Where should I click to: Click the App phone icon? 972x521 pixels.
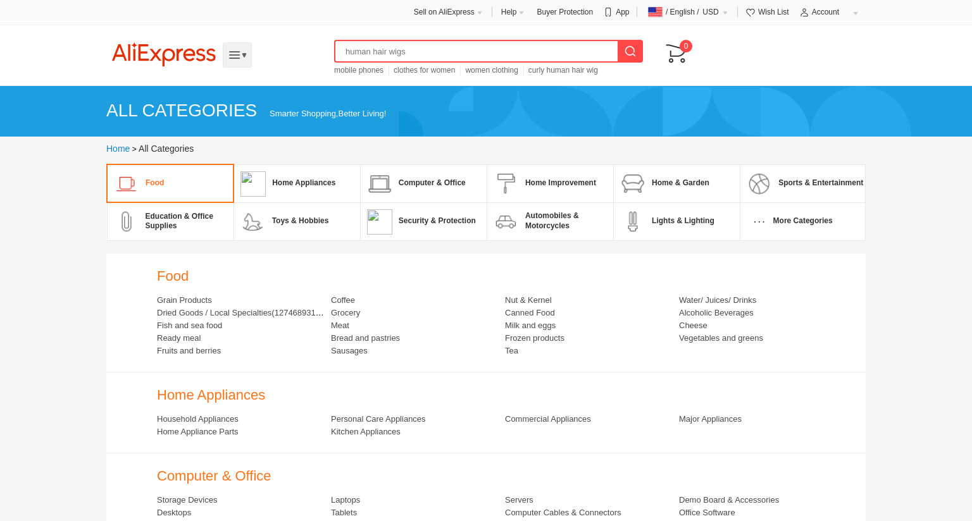(x=608, y=12)
